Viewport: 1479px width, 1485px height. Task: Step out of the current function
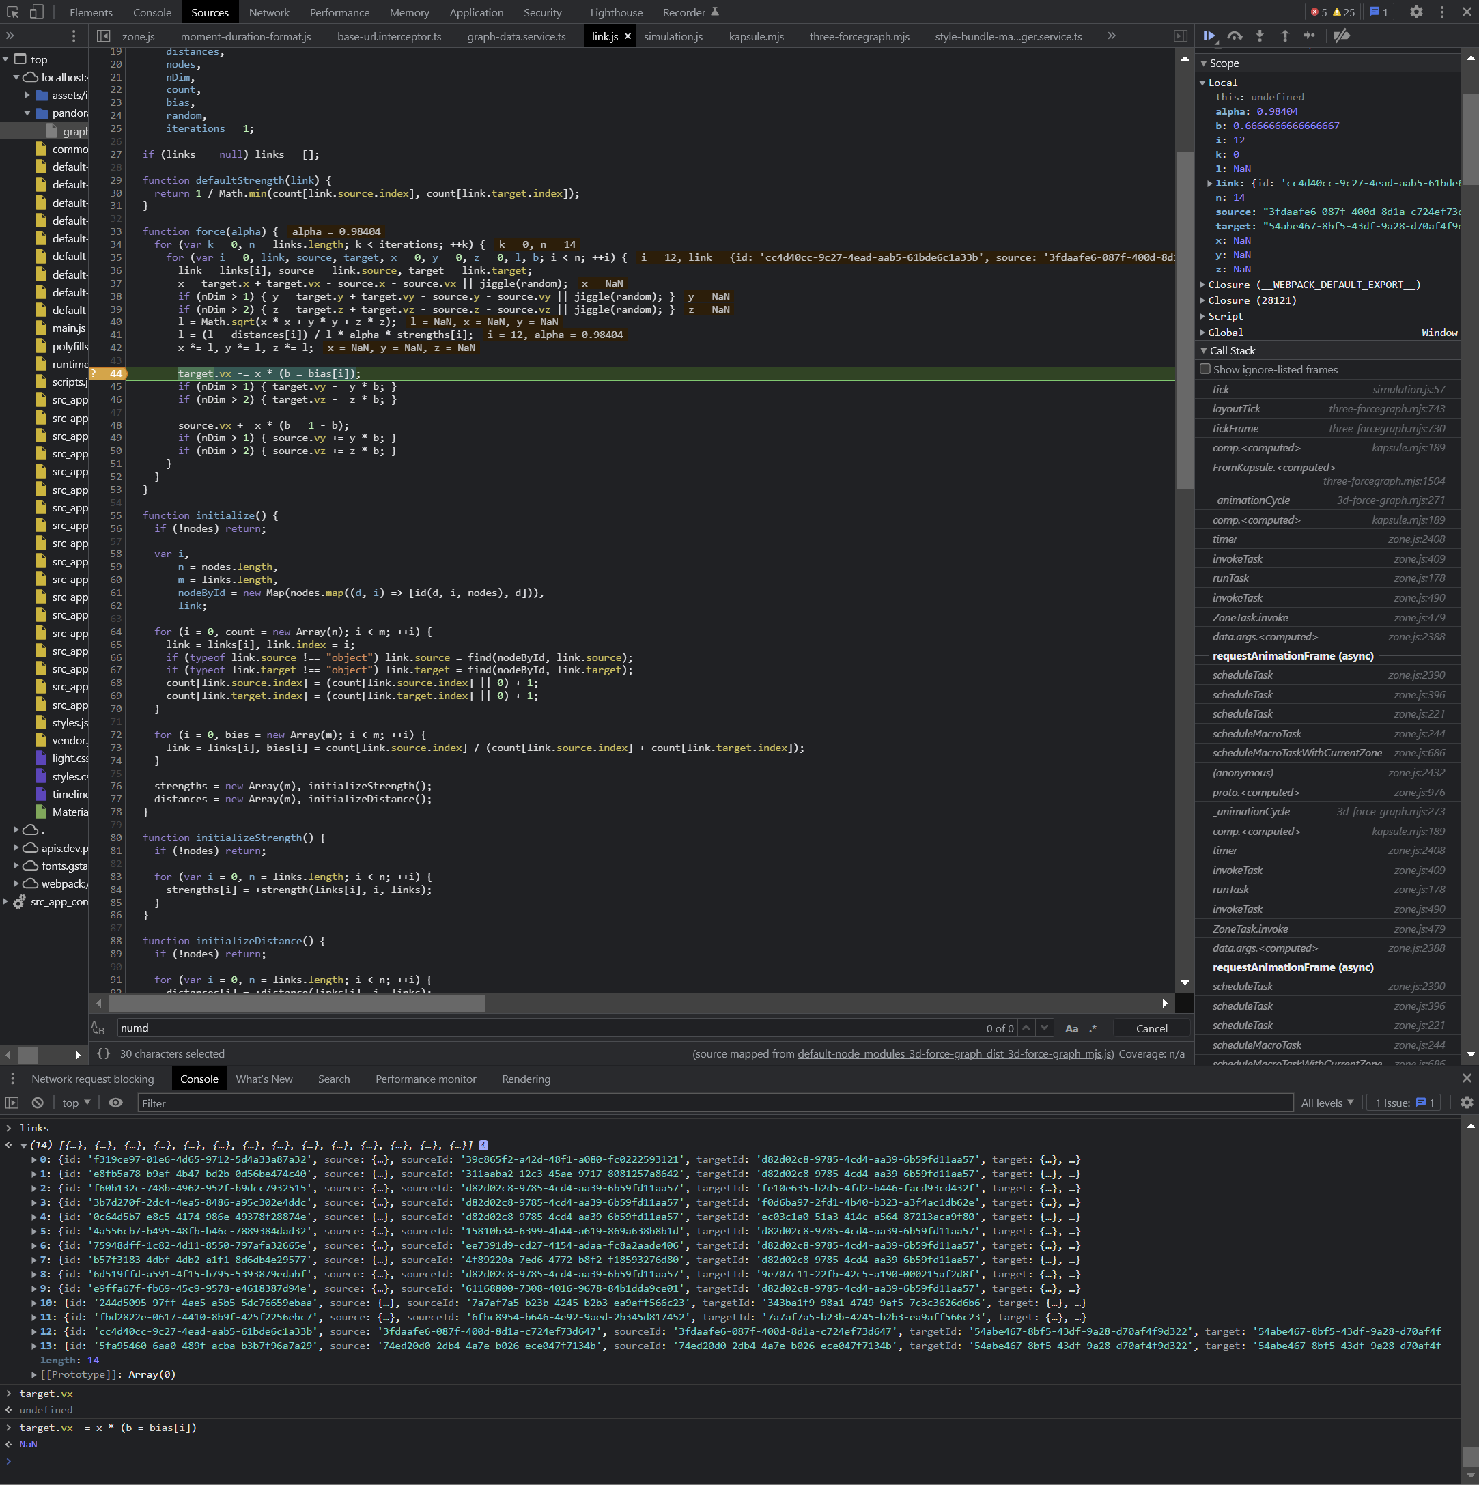click(x=1284, y=36)
